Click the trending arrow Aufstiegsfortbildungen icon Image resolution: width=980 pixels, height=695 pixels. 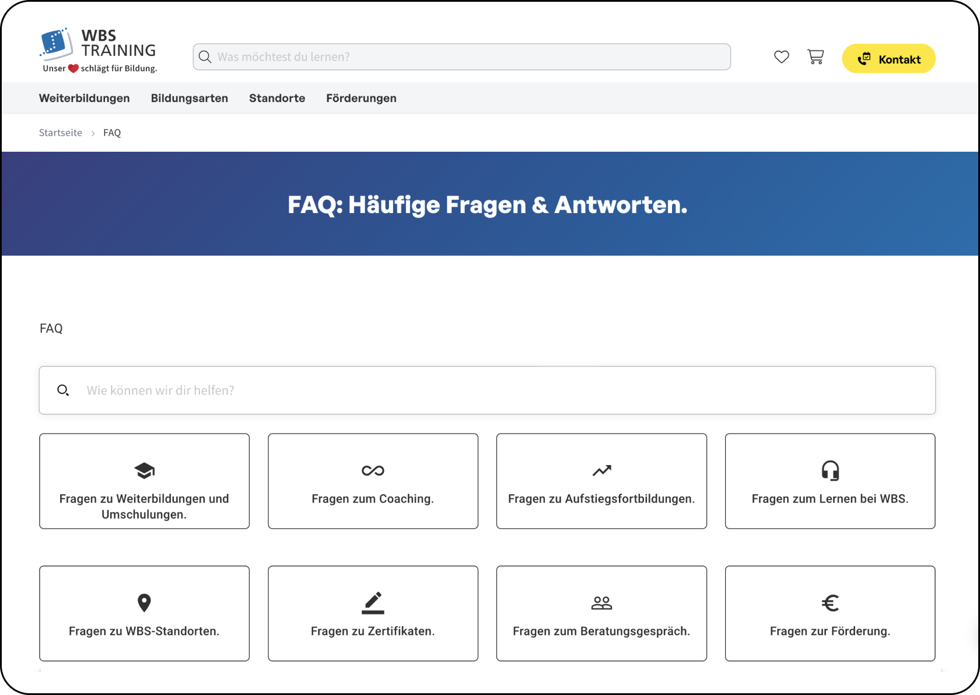point(601,470)
